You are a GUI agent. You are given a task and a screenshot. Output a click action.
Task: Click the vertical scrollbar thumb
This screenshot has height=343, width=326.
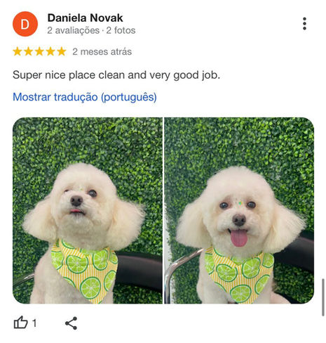[323, 297]
